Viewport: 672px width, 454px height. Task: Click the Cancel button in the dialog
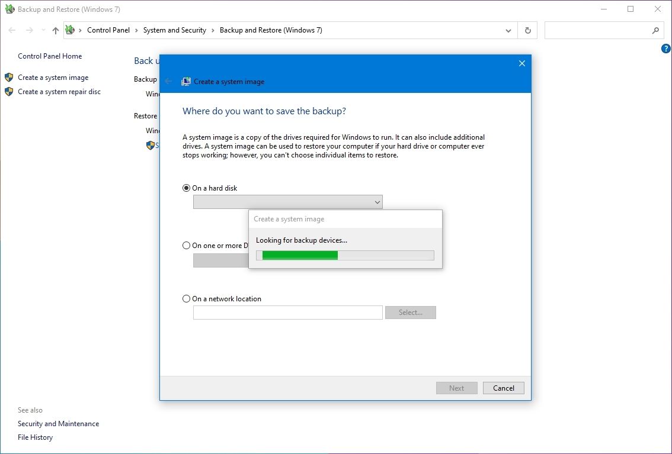tap(503, 388)
